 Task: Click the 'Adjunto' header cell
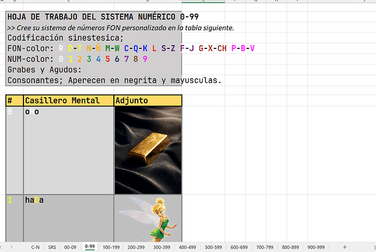[148, 100]
